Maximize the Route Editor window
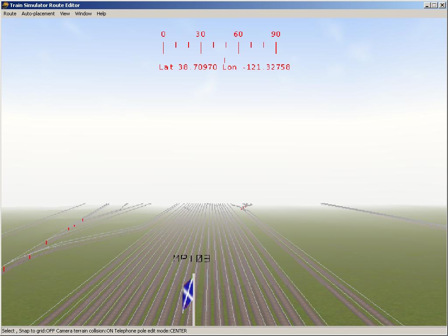Screen dimensions: 448x336 [x=434, y=5]
